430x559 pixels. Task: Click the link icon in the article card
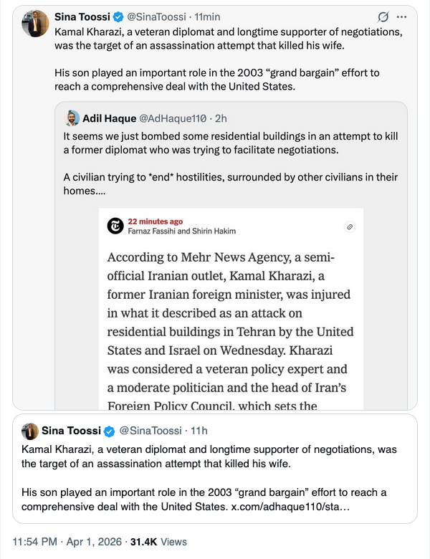(350, 226)
